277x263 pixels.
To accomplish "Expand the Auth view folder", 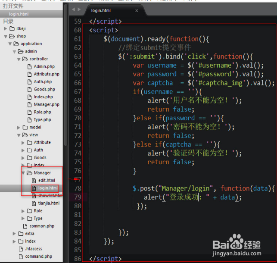I will (23, 150).
